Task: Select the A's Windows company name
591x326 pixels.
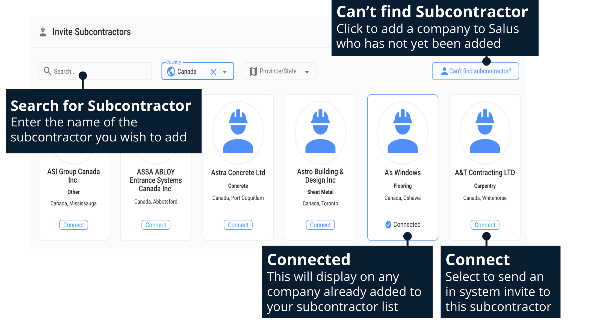Action: [403, 173]
